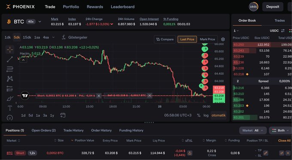This screenshot has width=292, height=160.
Task: Select the crosshair cursor tool
Action: point(10,50)
